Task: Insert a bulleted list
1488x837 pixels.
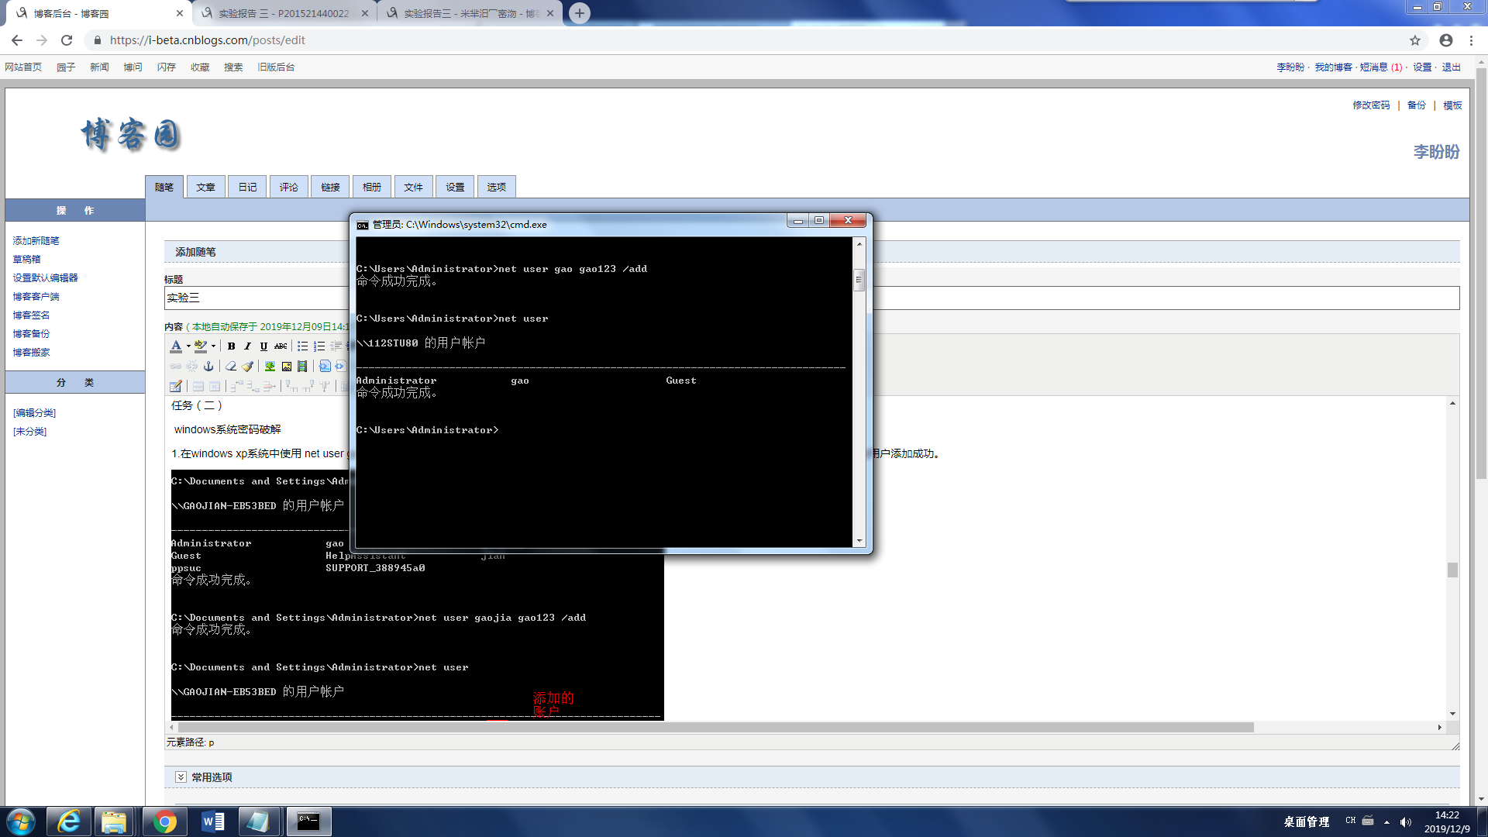Action: 302,346
